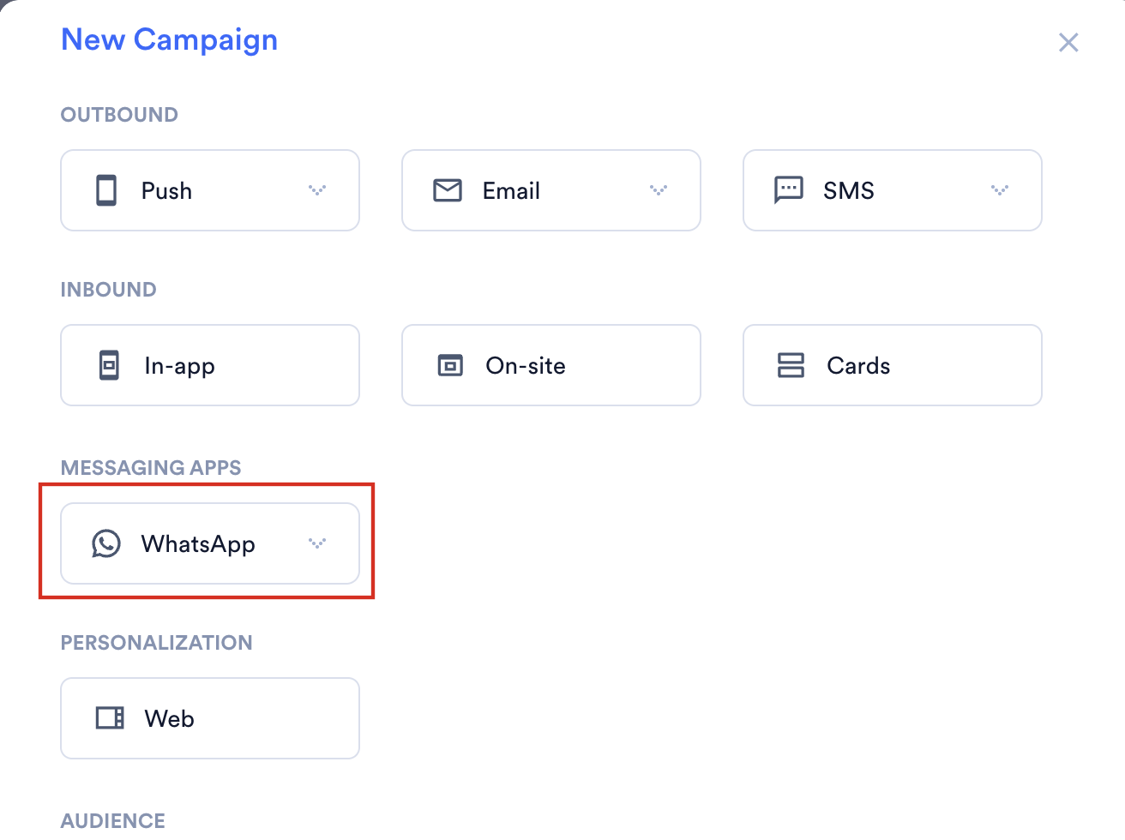Select the Cards campaign label

click(858, 365)
